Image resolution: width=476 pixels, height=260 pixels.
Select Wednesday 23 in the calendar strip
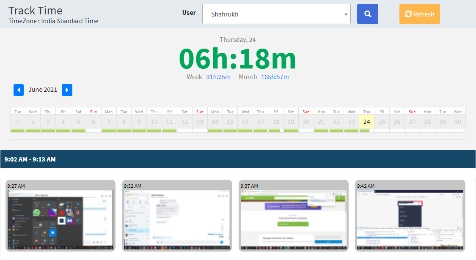click(x=351, y=122)
